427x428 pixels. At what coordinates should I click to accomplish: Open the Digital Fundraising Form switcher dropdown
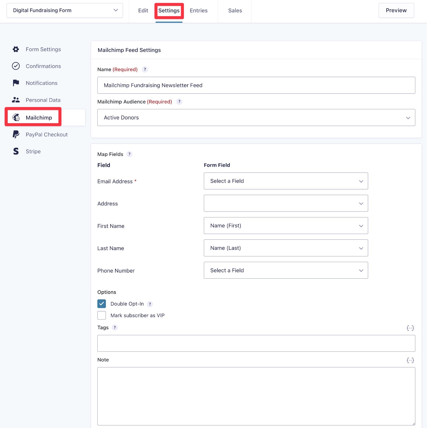(65, 10)
